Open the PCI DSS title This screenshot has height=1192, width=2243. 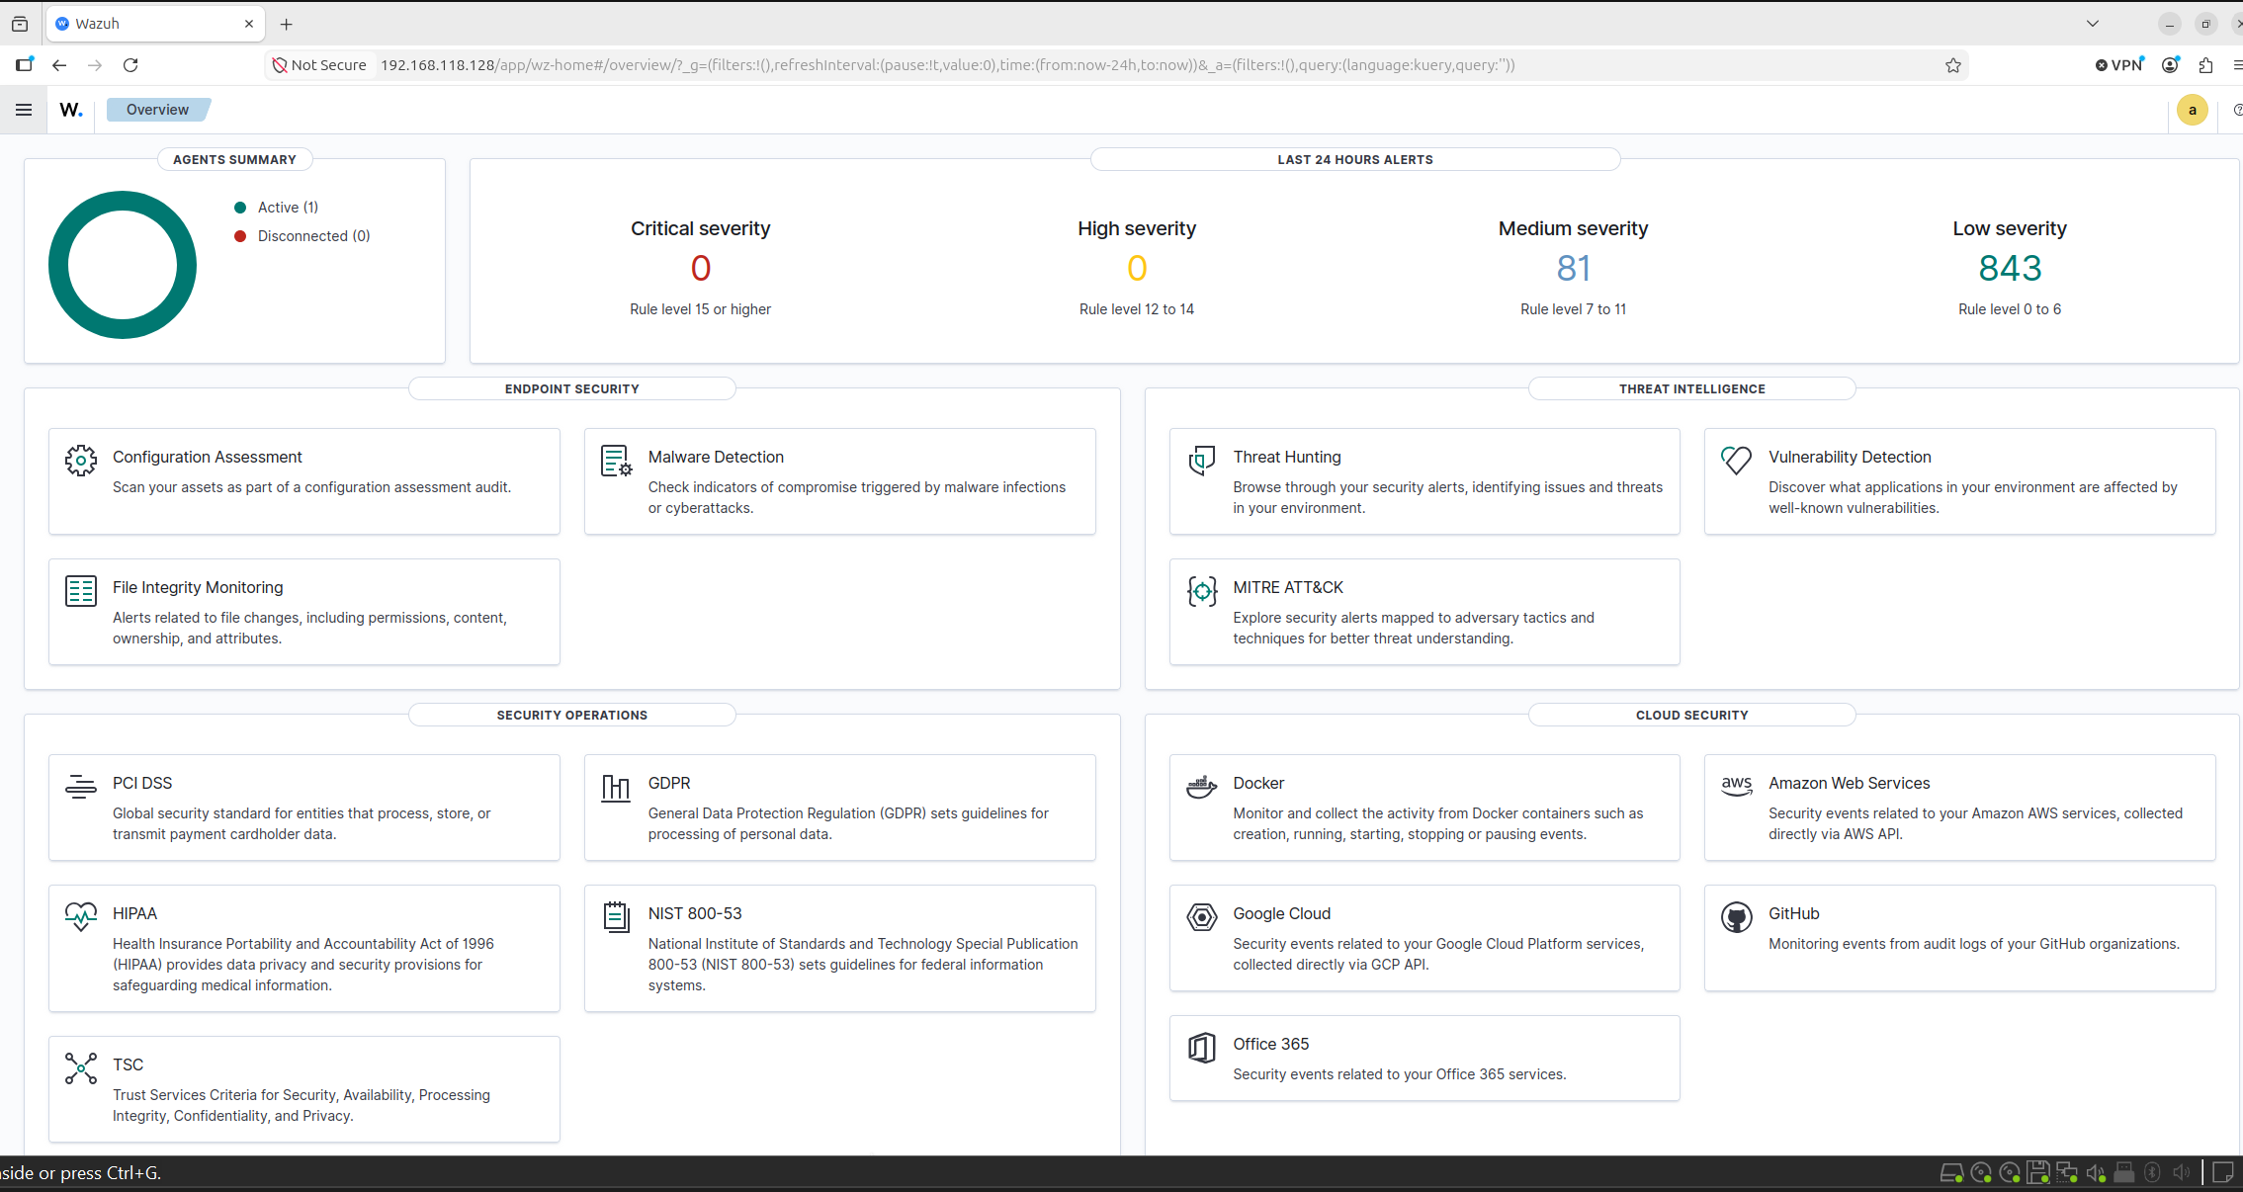(x=142, y=783)
